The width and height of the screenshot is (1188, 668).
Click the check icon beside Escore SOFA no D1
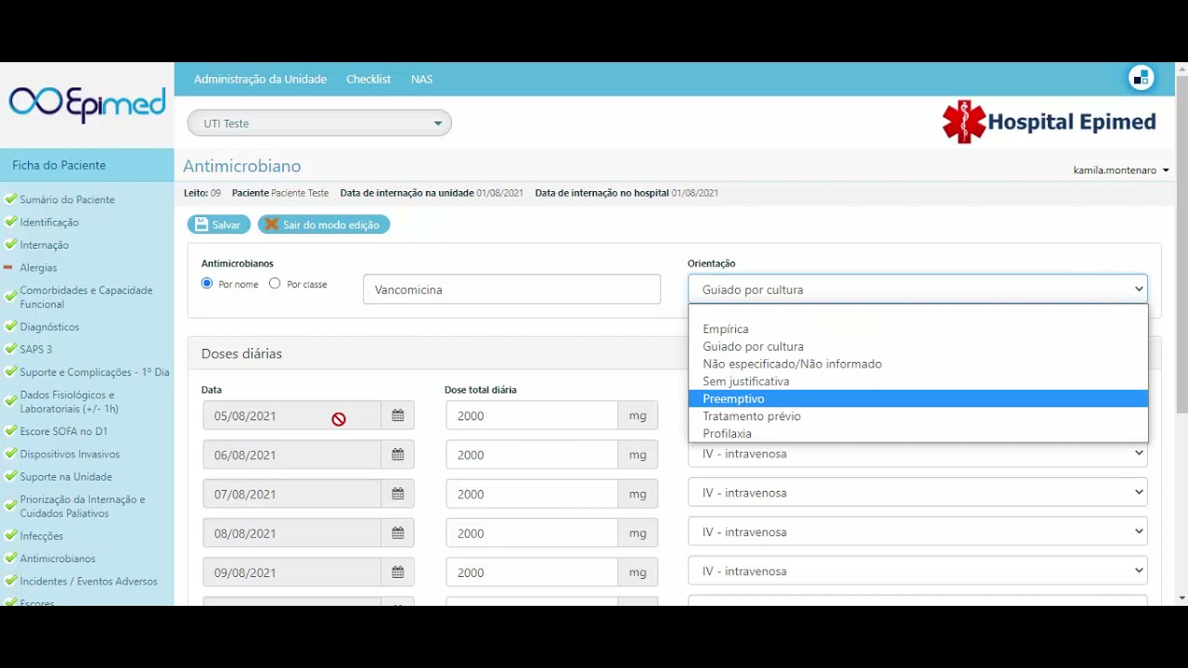pyautogui.click(x=10, y=431)
